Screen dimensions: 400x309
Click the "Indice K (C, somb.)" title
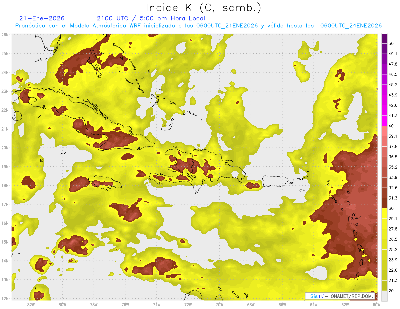point(203,8)
